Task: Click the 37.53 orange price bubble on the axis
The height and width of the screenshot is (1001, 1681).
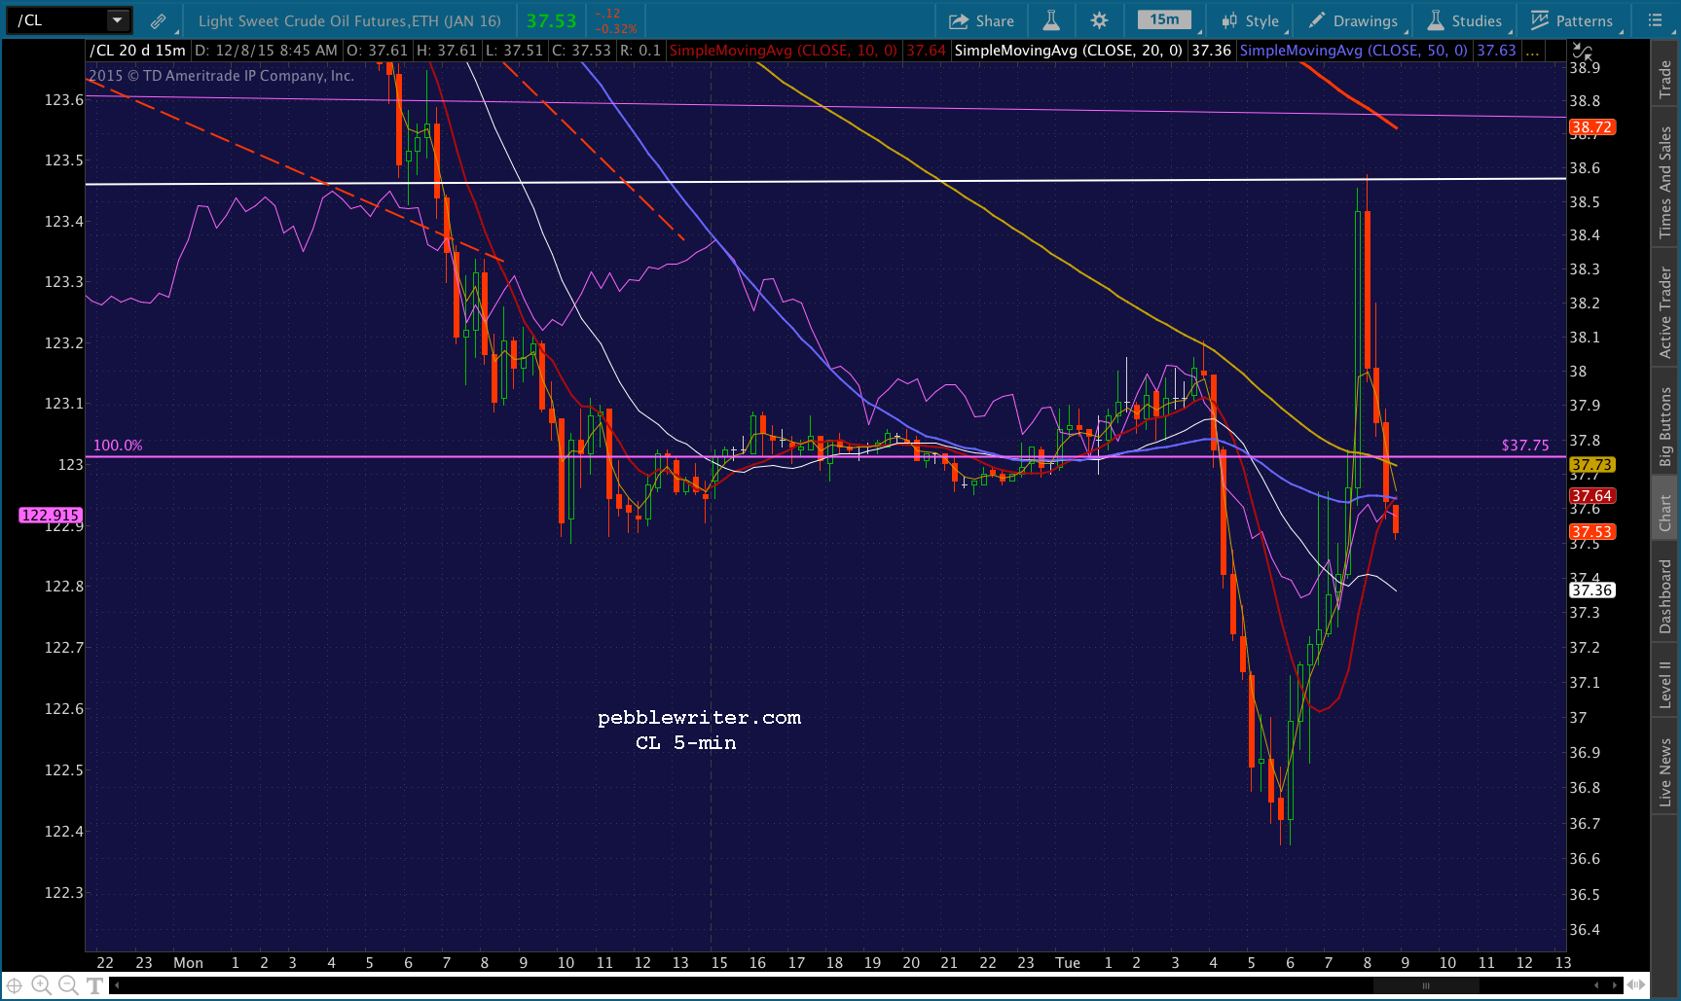Action: tap(1591, 532)
